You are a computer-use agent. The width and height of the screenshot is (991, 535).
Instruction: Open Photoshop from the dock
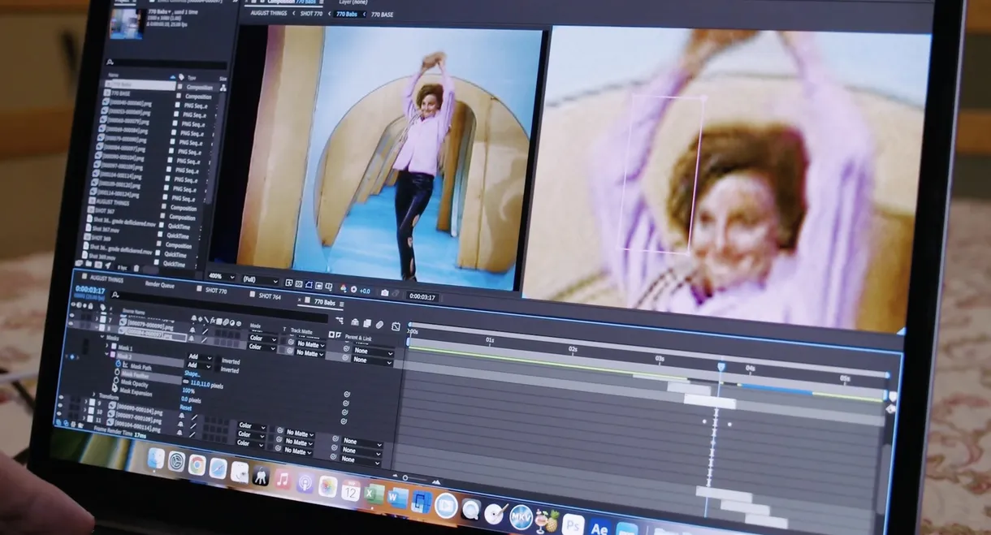coord(573,524)
